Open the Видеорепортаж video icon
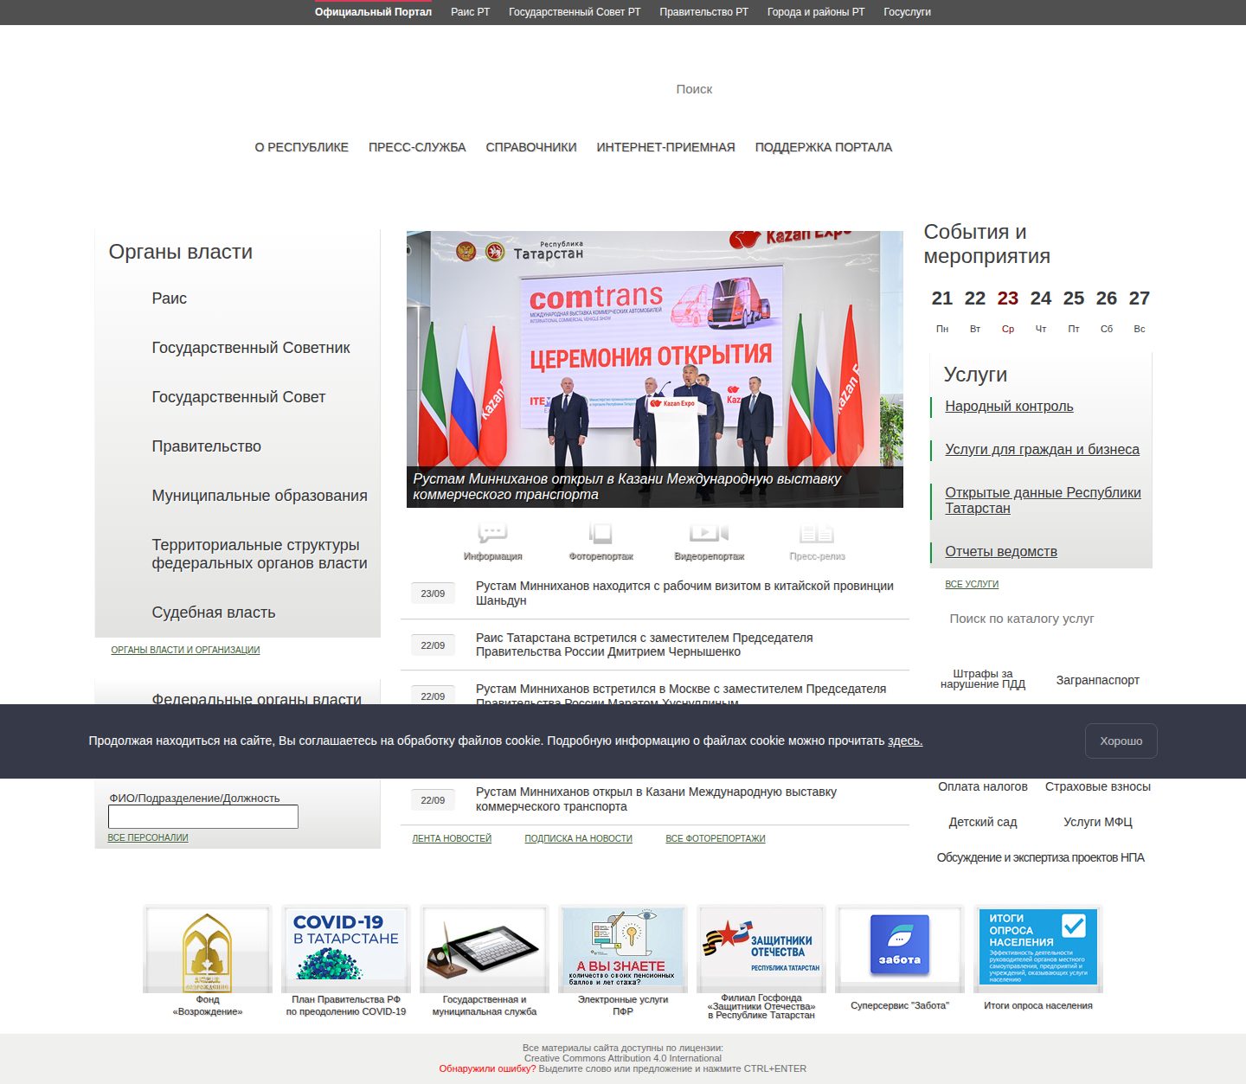Viewport: 1246px width, 1084px height. click(709, 533)
